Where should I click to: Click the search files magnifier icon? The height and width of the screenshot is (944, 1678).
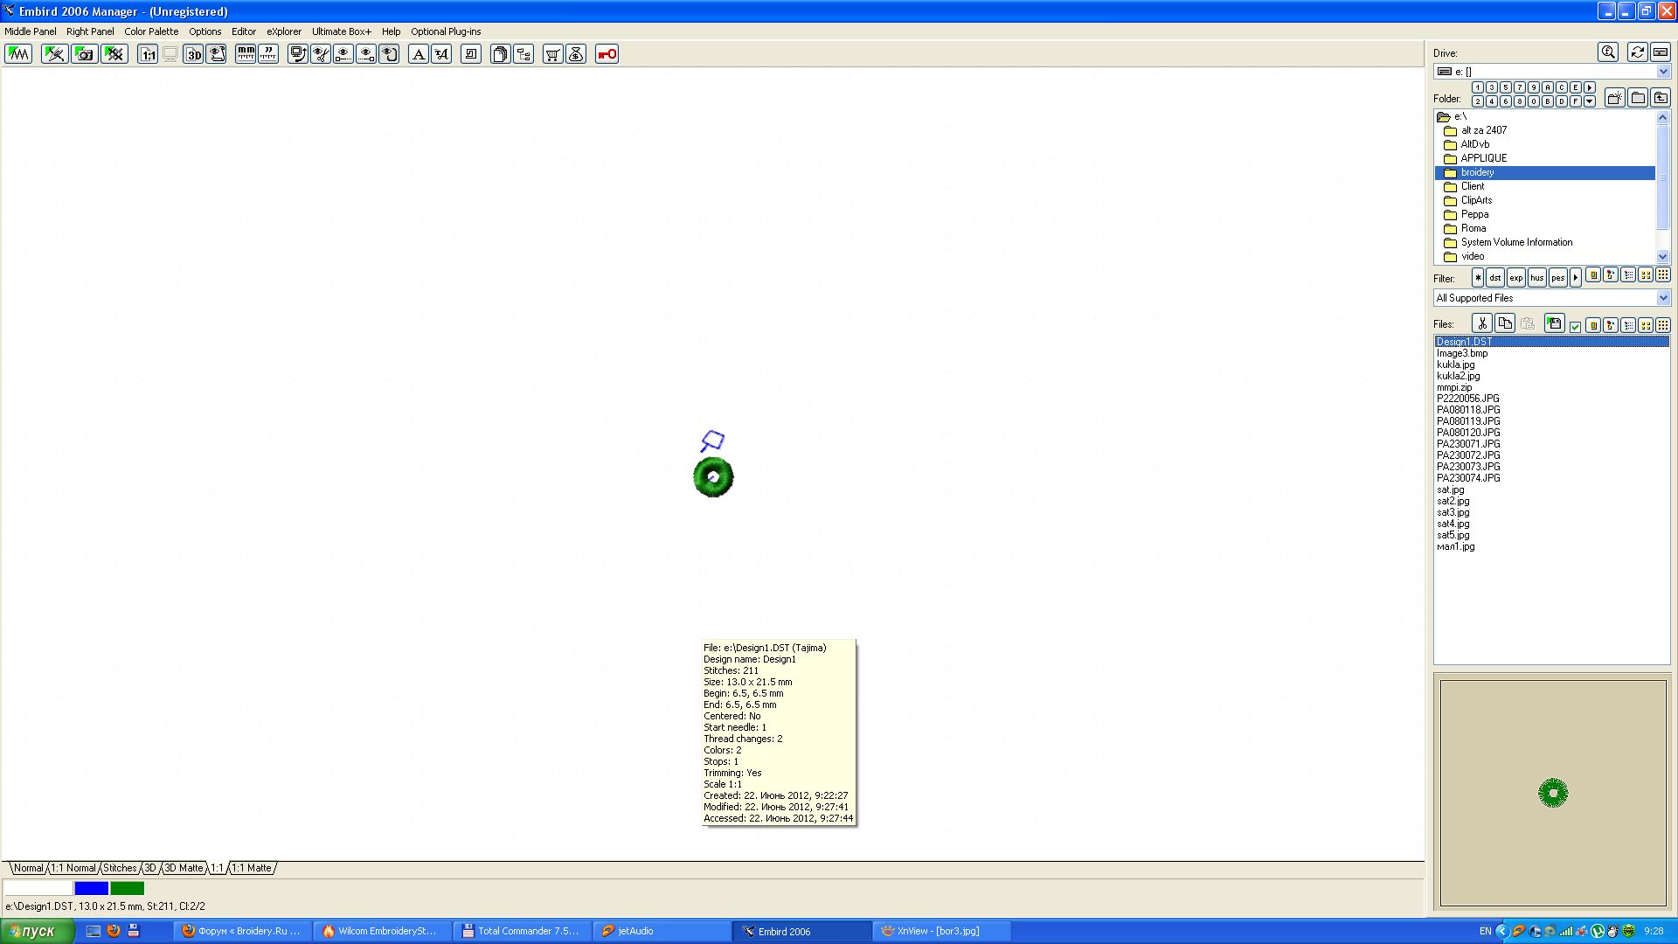click(1608, 52)
